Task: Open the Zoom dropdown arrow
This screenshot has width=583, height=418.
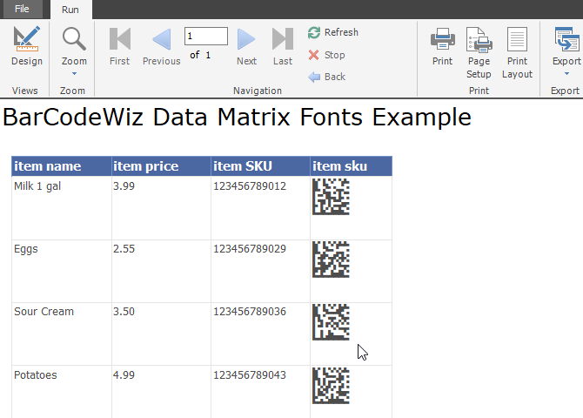Action: 74,74
